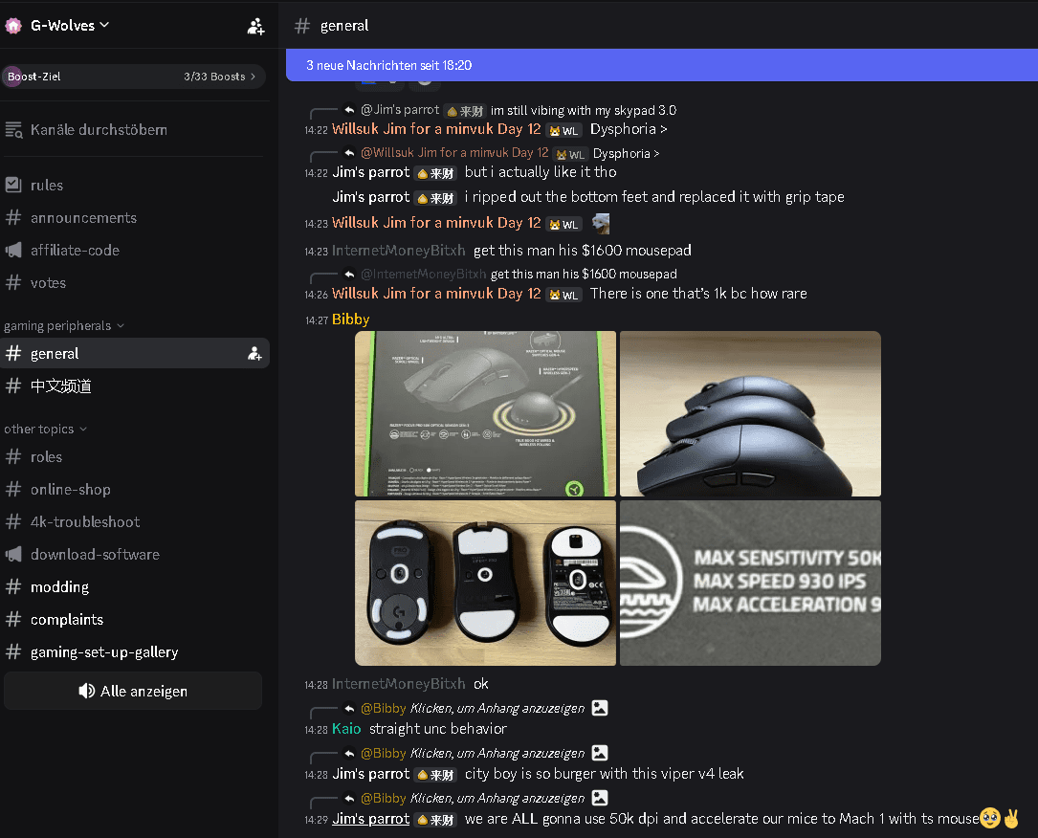Click the WL tag on the 14:23 Willsuk message
This screenshot has height=838, width=1038.
pyautogui.click(x=564, y=224)
